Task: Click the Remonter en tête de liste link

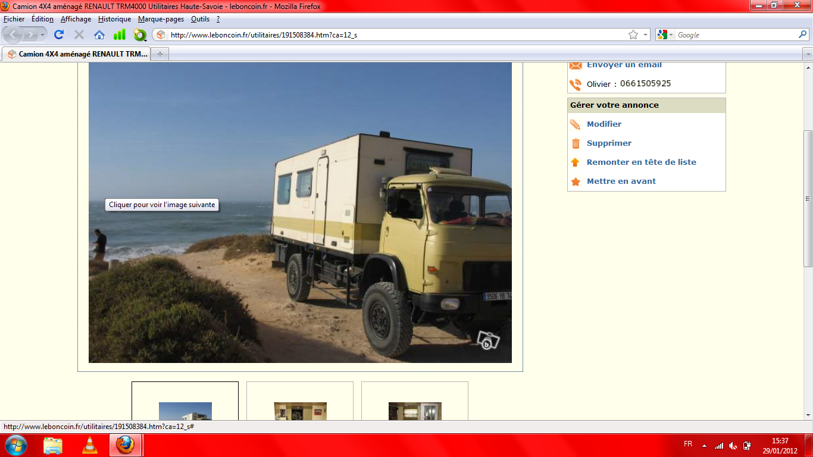Action: [x=641, y=162]
